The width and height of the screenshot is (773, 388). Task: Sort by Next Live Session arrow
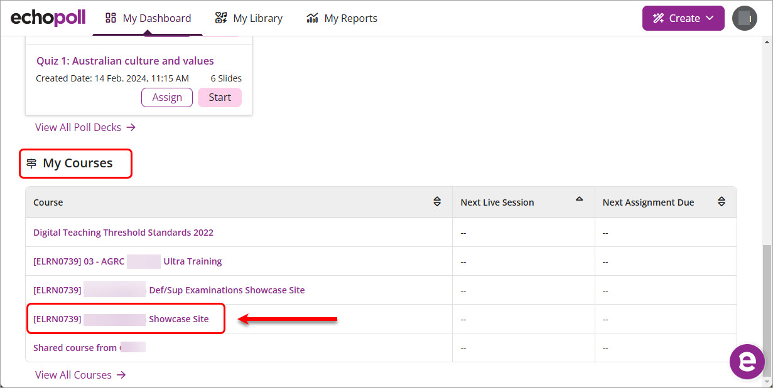click(x=579, y=199)
